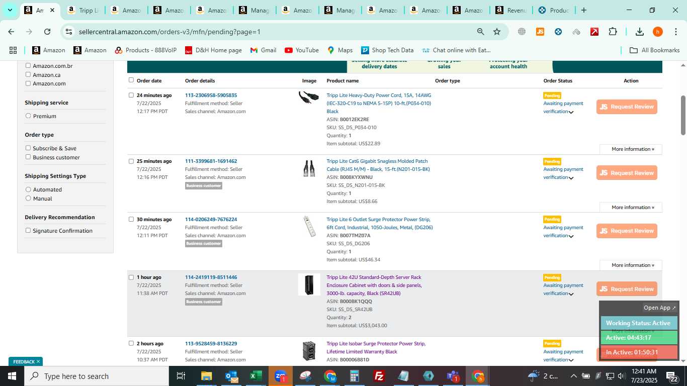
Task: Open Gmail bookmark
Action: pos(263,50)
